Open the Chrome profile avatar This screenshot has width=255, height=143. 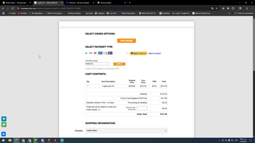(247, 8)
